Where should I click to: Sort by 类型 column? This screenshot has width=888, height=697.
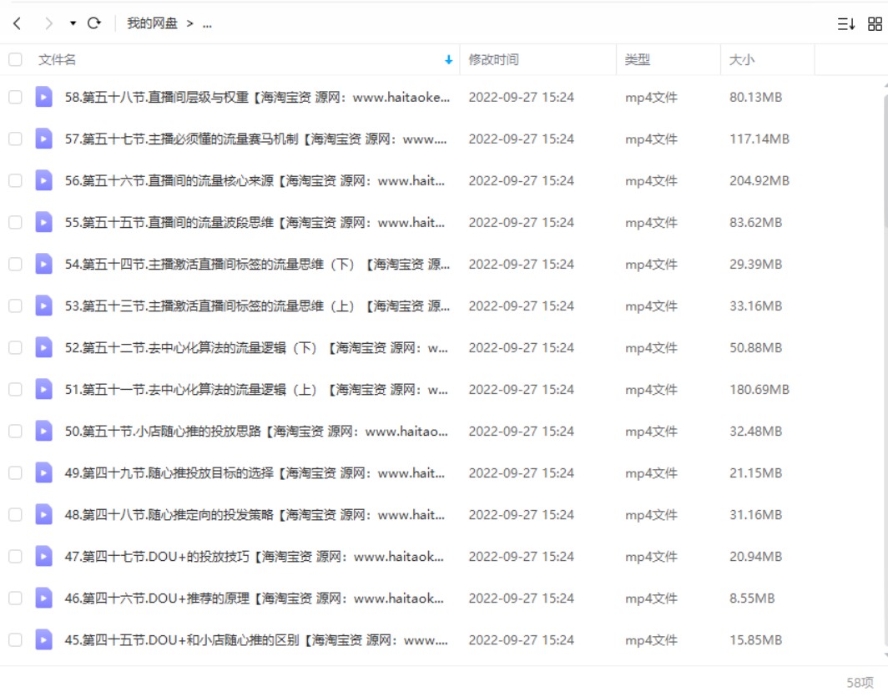coord(637,59)
